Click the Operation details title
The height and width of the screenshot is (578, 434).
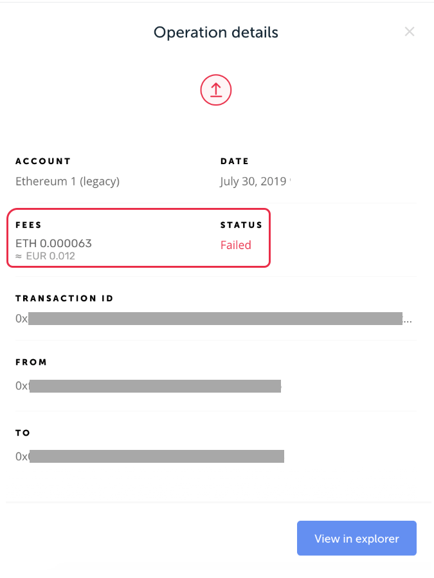pyautogui.click(x=215, y=32)
